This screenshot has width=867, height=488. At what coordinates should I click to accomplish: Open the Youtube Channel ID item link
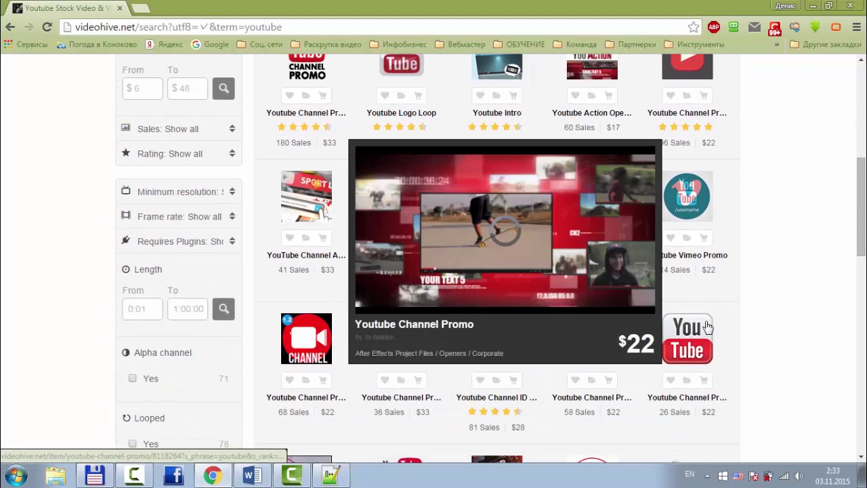(496, 398)
